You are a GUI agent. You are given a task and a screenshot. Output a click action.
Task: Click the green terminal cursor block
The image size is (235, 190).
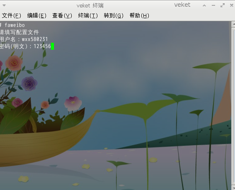[53, 46]
